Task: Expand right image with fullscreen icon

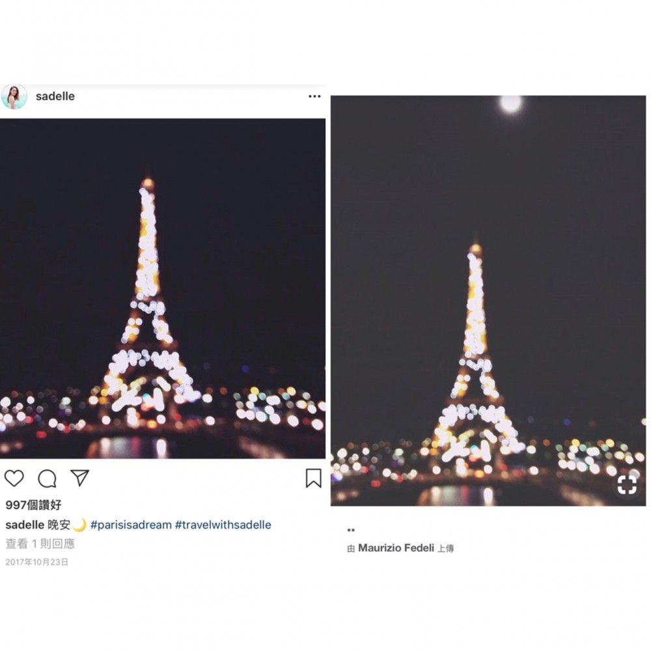Action: click(x=626, y=484)
